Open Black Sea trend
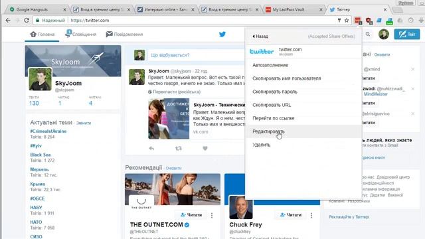This screenshot has width=425, height=239. [41, 155]
